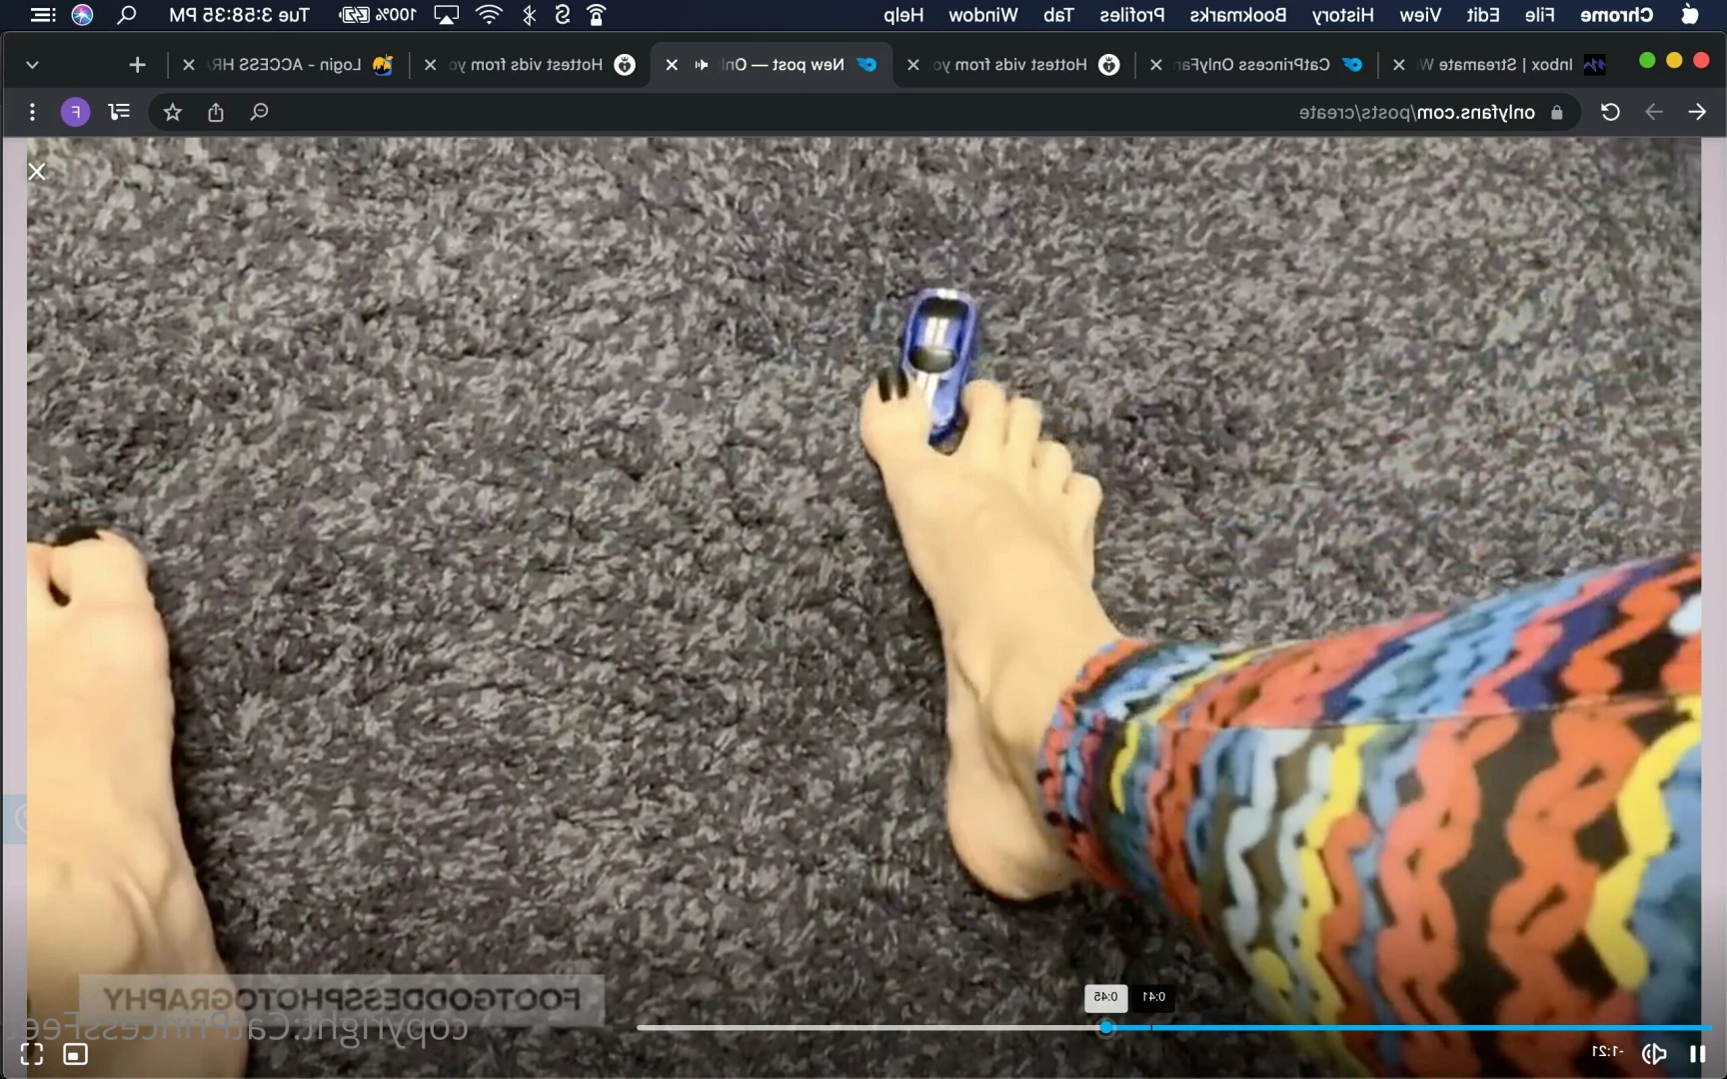The height and width of the screenshot is (1079, 1727).
Task: Share this page using share icon
Action: pyautogui.click(x=216, y=112)
